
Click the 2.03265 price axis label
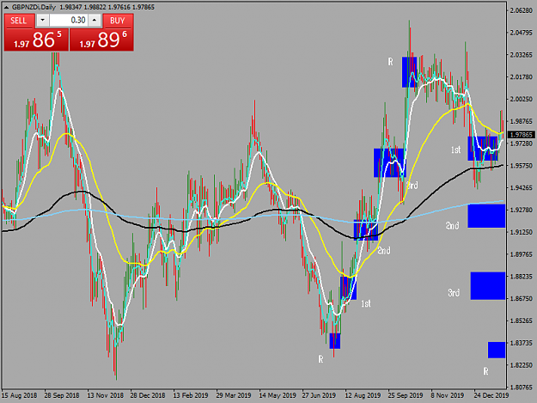click(x=521, y=55)
